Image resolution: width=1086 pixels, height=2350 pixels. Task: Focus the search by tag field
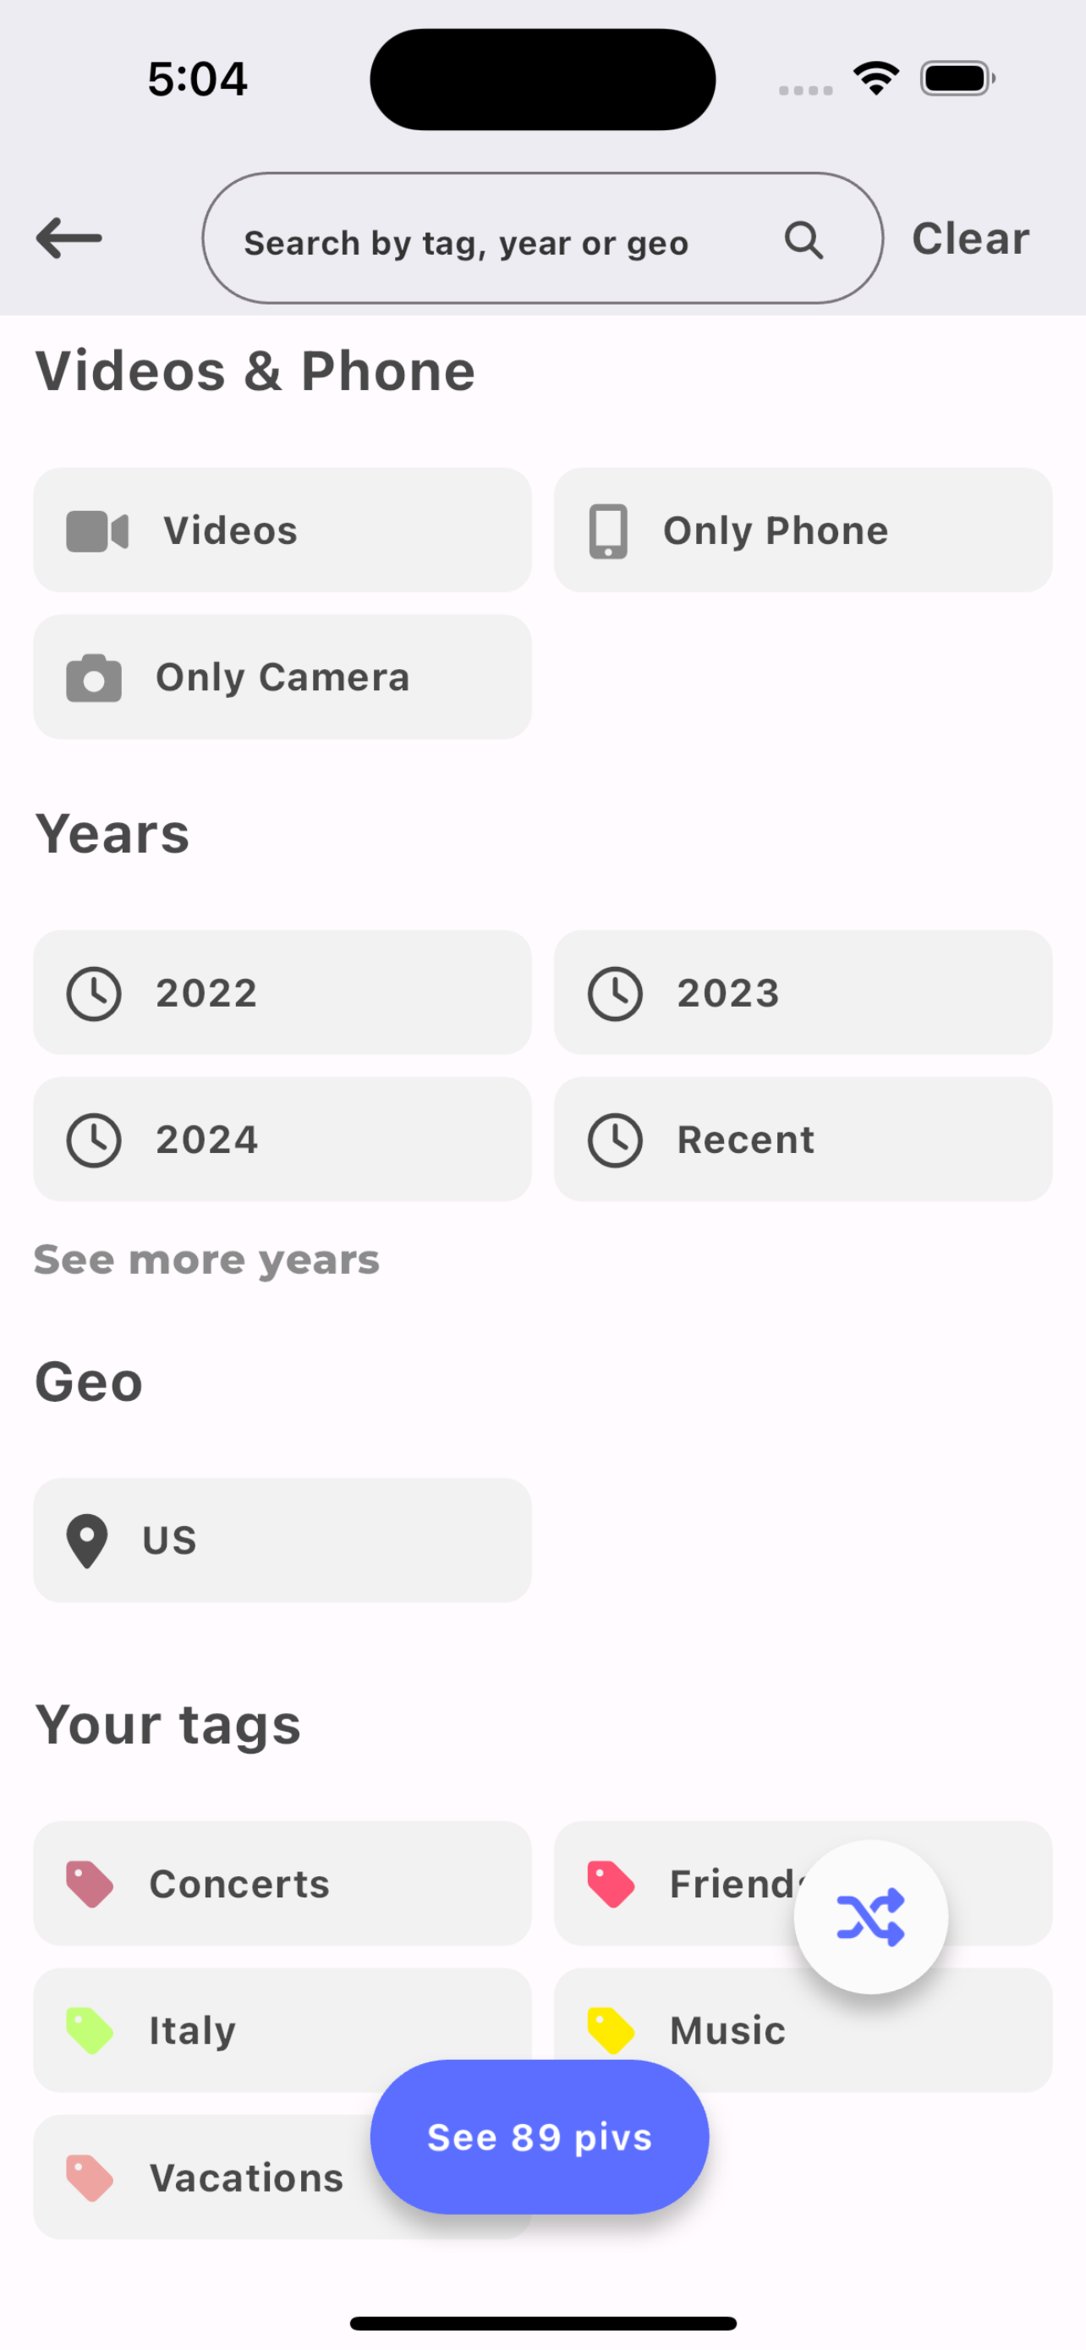click(x=492, y=243)
